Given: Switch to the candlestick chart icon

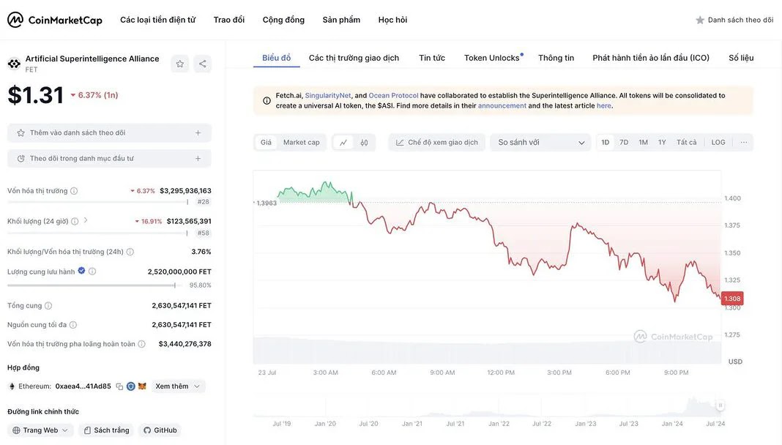Looking at the screenshot, I should [x=364, y=143].
